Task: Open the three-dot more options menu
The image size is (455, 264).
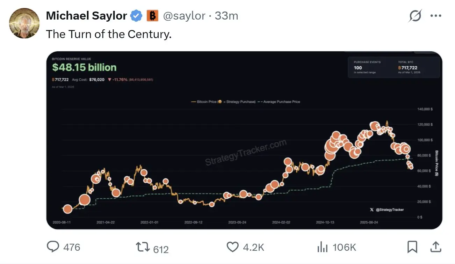Action: point(436,16)
